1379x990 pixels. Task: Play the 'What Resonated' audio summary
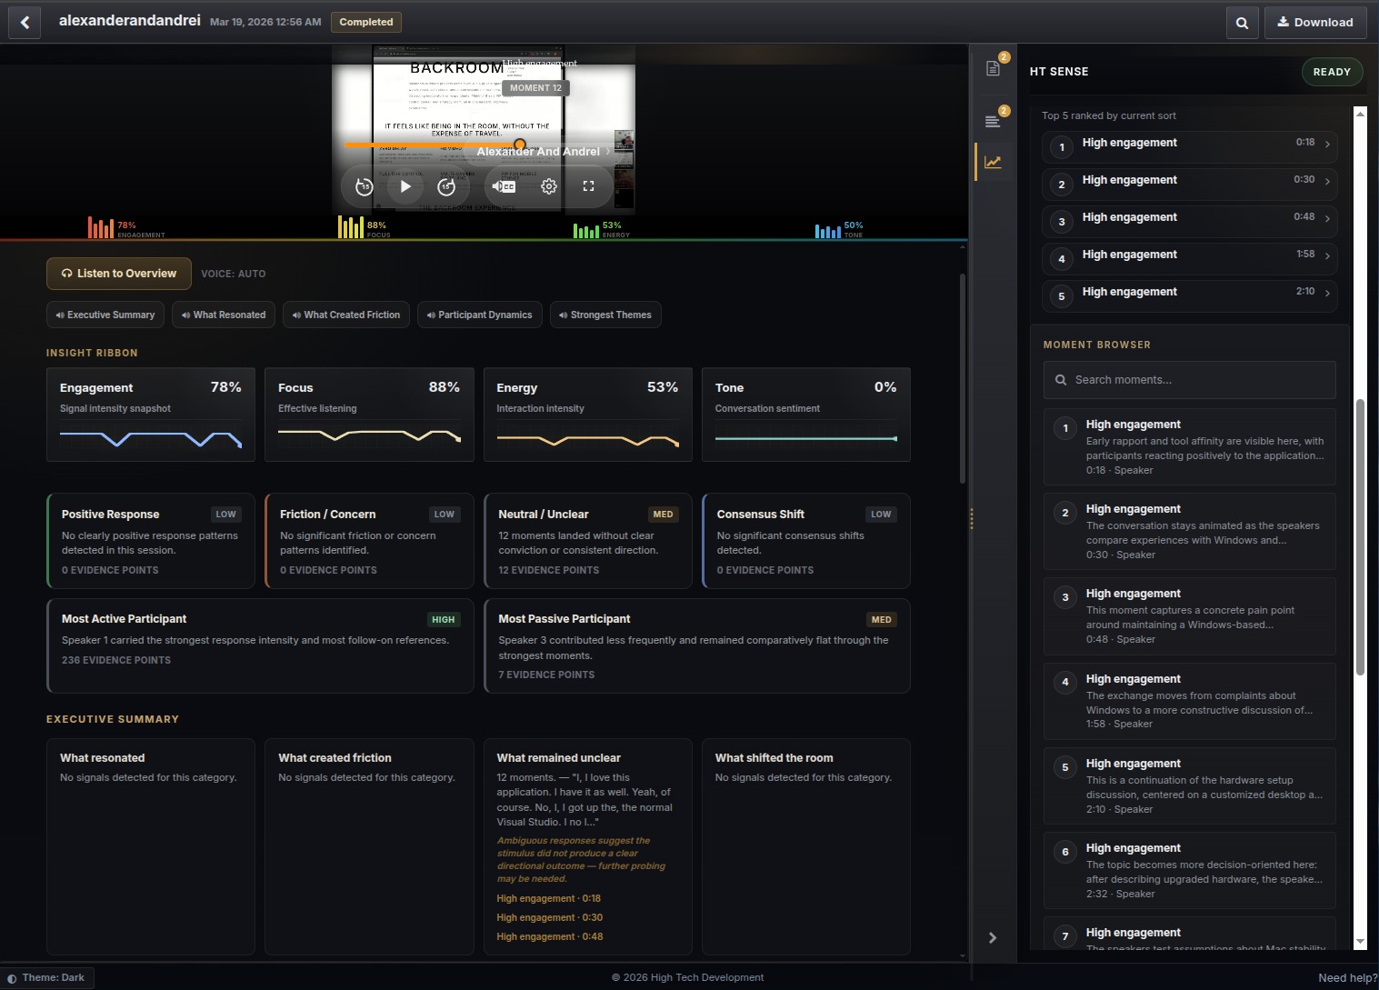coord(223,315)
